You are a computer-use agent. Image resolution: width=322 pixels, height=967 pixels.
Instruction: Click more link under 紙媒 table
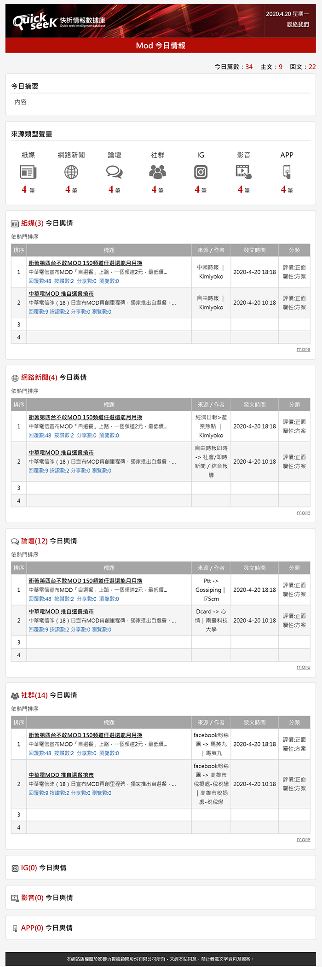[303, 349]
